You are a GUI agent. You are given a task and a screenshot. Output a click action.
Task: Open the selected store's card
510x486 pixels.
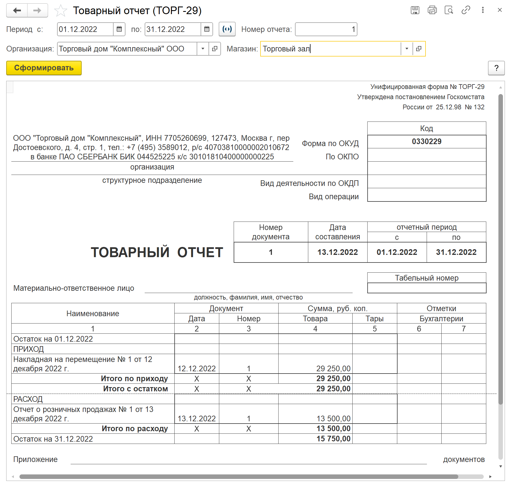click(x=419, y=49)
